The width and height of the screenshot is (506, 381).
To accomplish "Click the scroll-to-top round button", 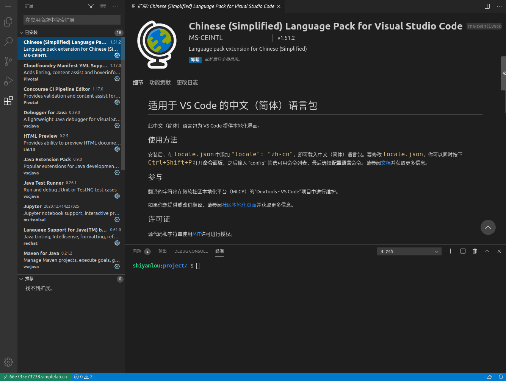I will pyautogui.click(x=488, y=227).
